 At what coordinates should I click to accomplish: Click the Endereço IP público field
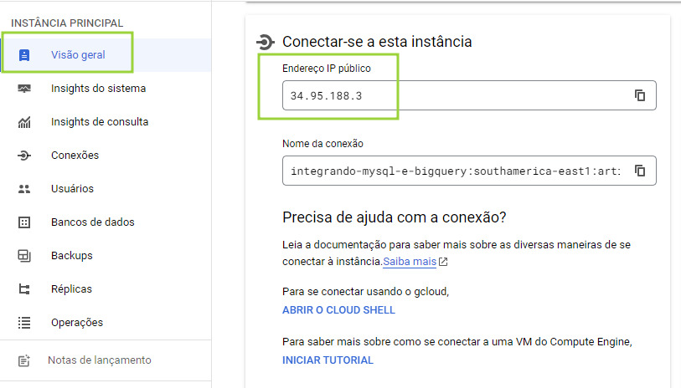[x=452, y=95]
